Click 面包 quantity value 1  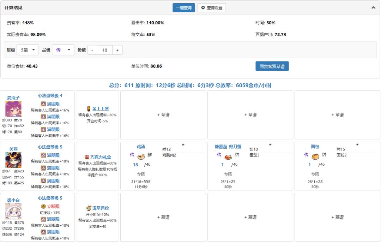coord(310,165)
